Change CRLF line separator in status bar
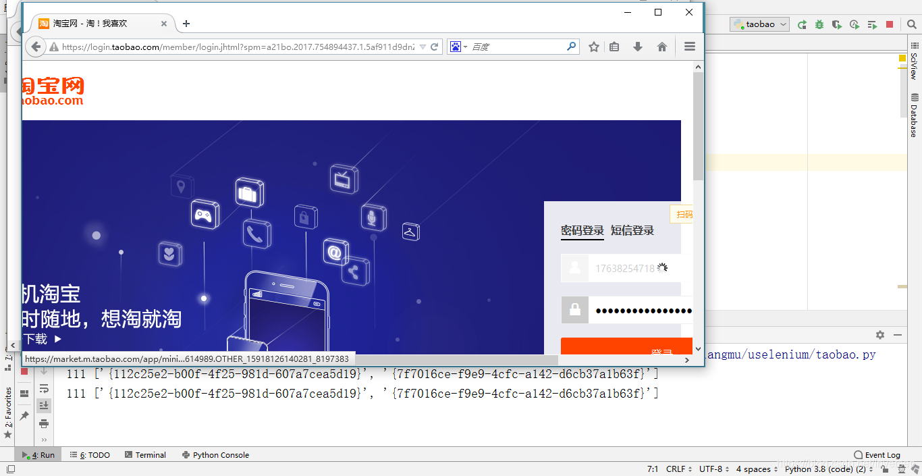The width and height of the screenshot is (922, 476). 678,469
